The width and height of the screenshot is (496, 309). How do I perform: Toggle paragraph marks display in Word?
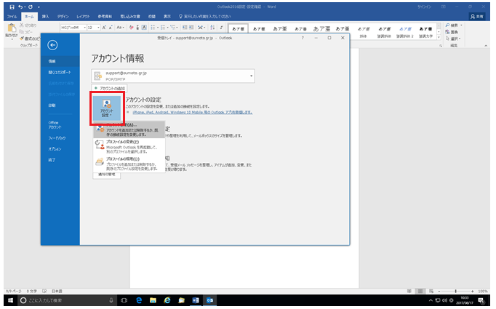(x=221, y=28)
